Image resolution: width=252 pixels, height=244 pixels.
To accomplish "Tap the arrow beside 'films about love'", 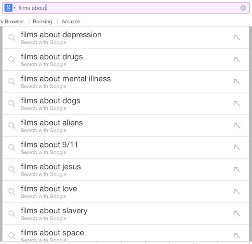I will click(x=237, y=191).
